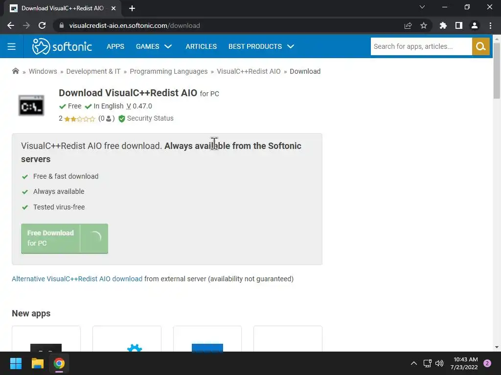Share this page from the address bar
501x375 pixels.
(x=408, y=25)
